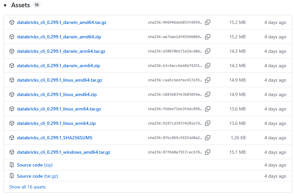The height and width of the screenshot is (196, 294).
Task: Copy SHA256 of windows_amd64.tar.gz
Action: [x=208, y=152]
